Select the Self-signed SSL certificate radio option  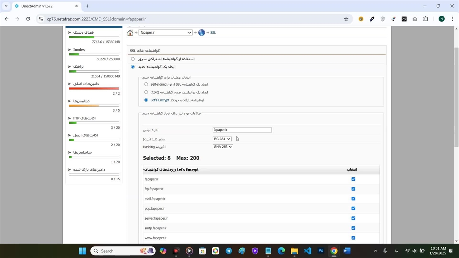[146, 84]
